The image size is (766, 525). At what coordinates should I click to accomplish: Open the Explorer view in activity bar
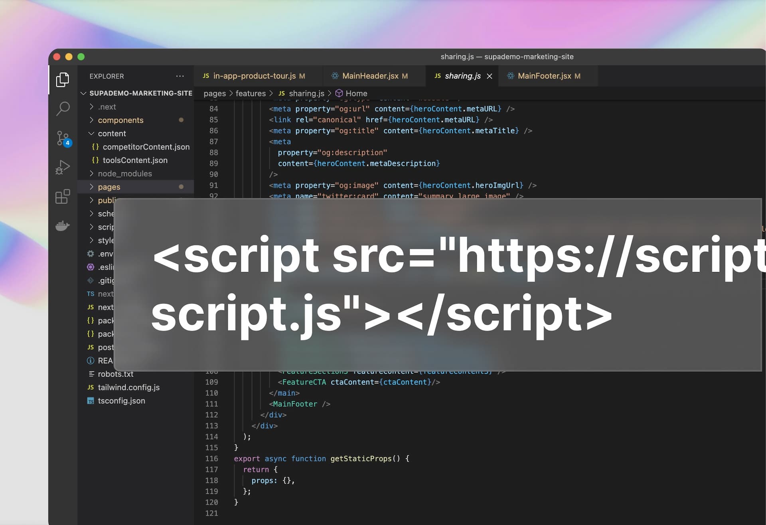pyautogui.click(x=63, y=79)
